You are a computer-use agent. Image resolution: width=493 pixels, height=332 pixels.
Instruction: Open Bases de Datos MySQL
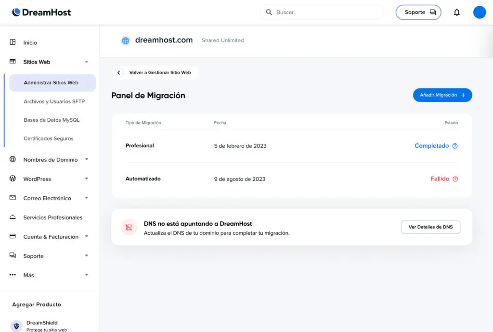coord(52,120)
